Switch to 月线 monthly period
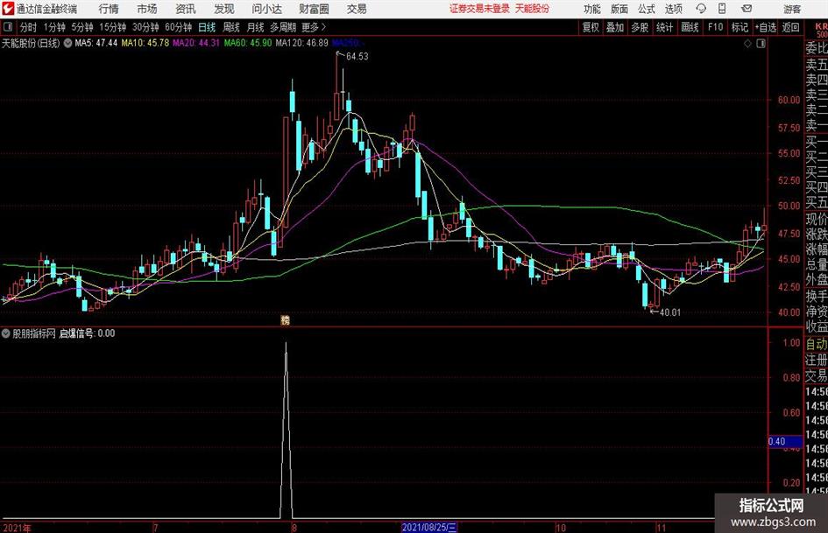 pos(255,27)
